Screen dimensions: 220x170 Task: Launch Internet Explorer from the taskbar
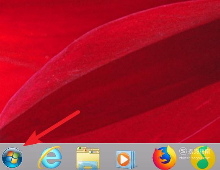tap(50, 157)
